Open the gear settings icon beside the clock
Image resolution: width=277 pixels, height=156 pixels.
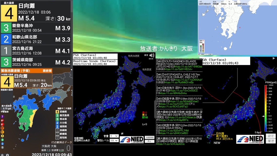7,155
